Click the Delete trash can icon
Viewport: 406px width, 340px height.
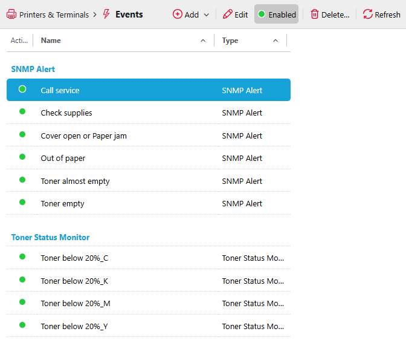point(315,14)
